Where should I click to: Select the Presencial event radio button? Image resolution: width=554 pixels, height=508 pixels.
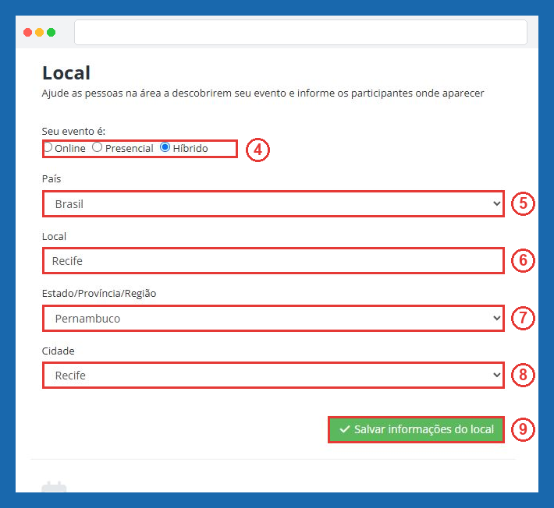(98, 147)
